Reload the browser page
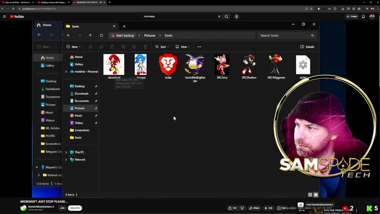The image size is (380, 214). [x=13, y=9]
